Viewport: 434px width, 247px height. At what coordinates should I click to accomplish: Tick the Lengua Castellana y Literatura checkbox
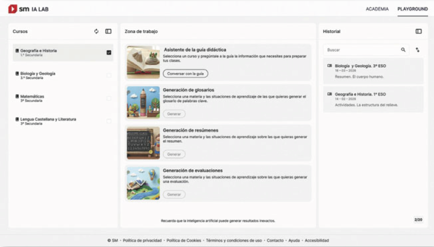click(109, 121)
